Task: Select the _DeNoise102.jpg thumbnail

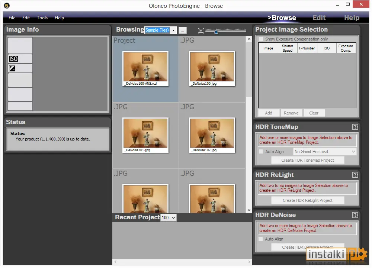Action: point(212,135)
